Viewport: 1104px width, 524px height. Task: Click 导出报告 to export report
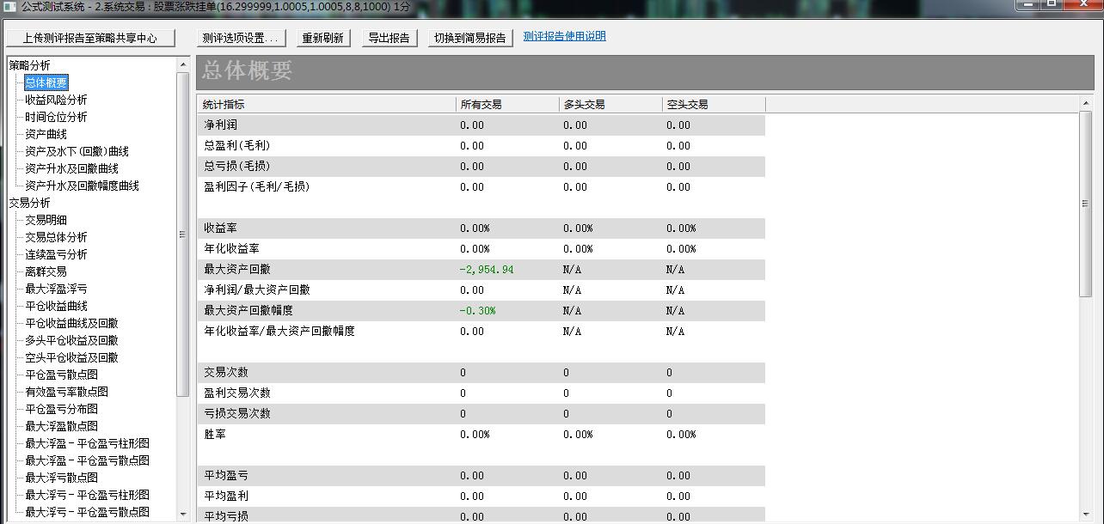pos(389,38)
